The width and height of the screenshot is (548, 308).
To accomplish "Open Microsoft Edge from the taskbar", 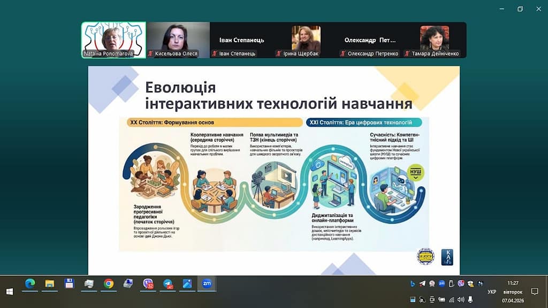I will 30,284.
